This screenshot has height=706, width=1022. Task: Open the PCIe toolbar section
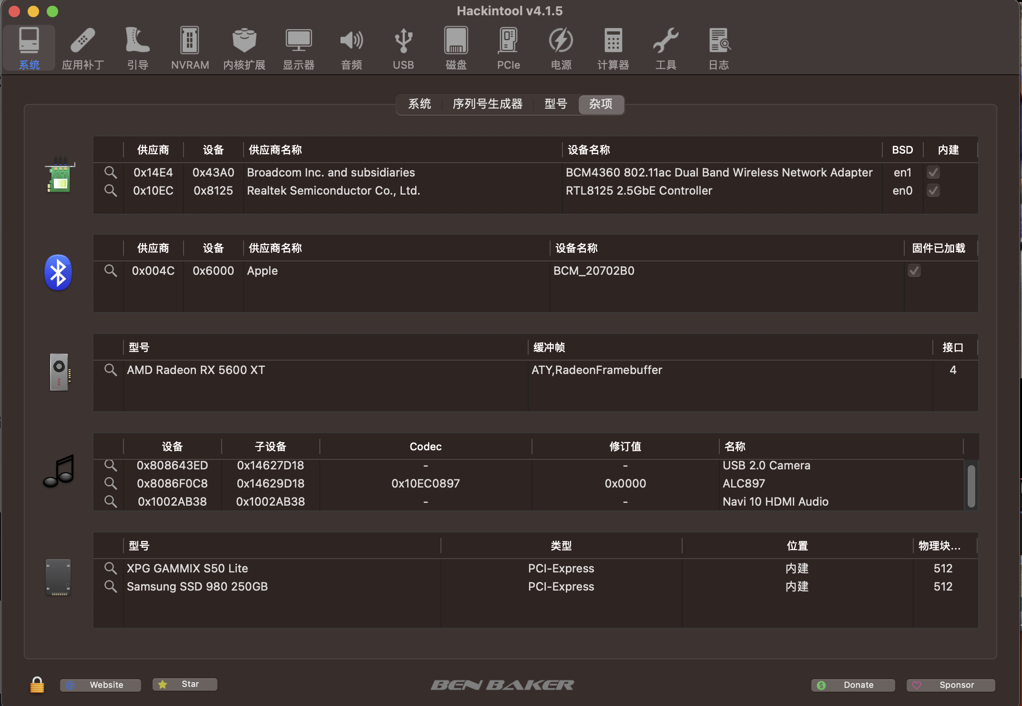click(x=508, y=48)
